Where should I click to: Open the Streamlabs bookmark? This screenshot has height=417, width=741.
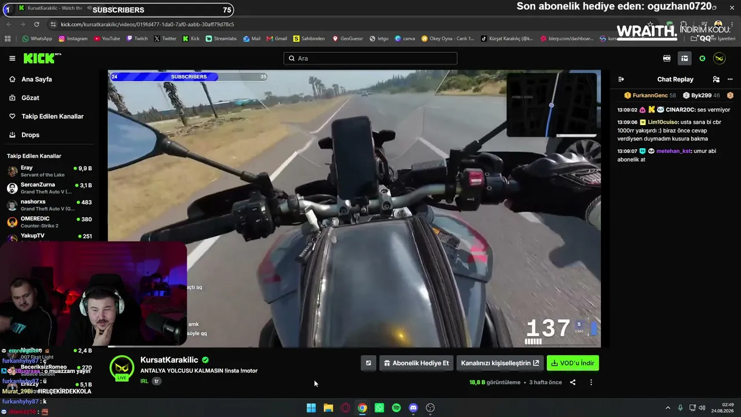coord(221,39)
